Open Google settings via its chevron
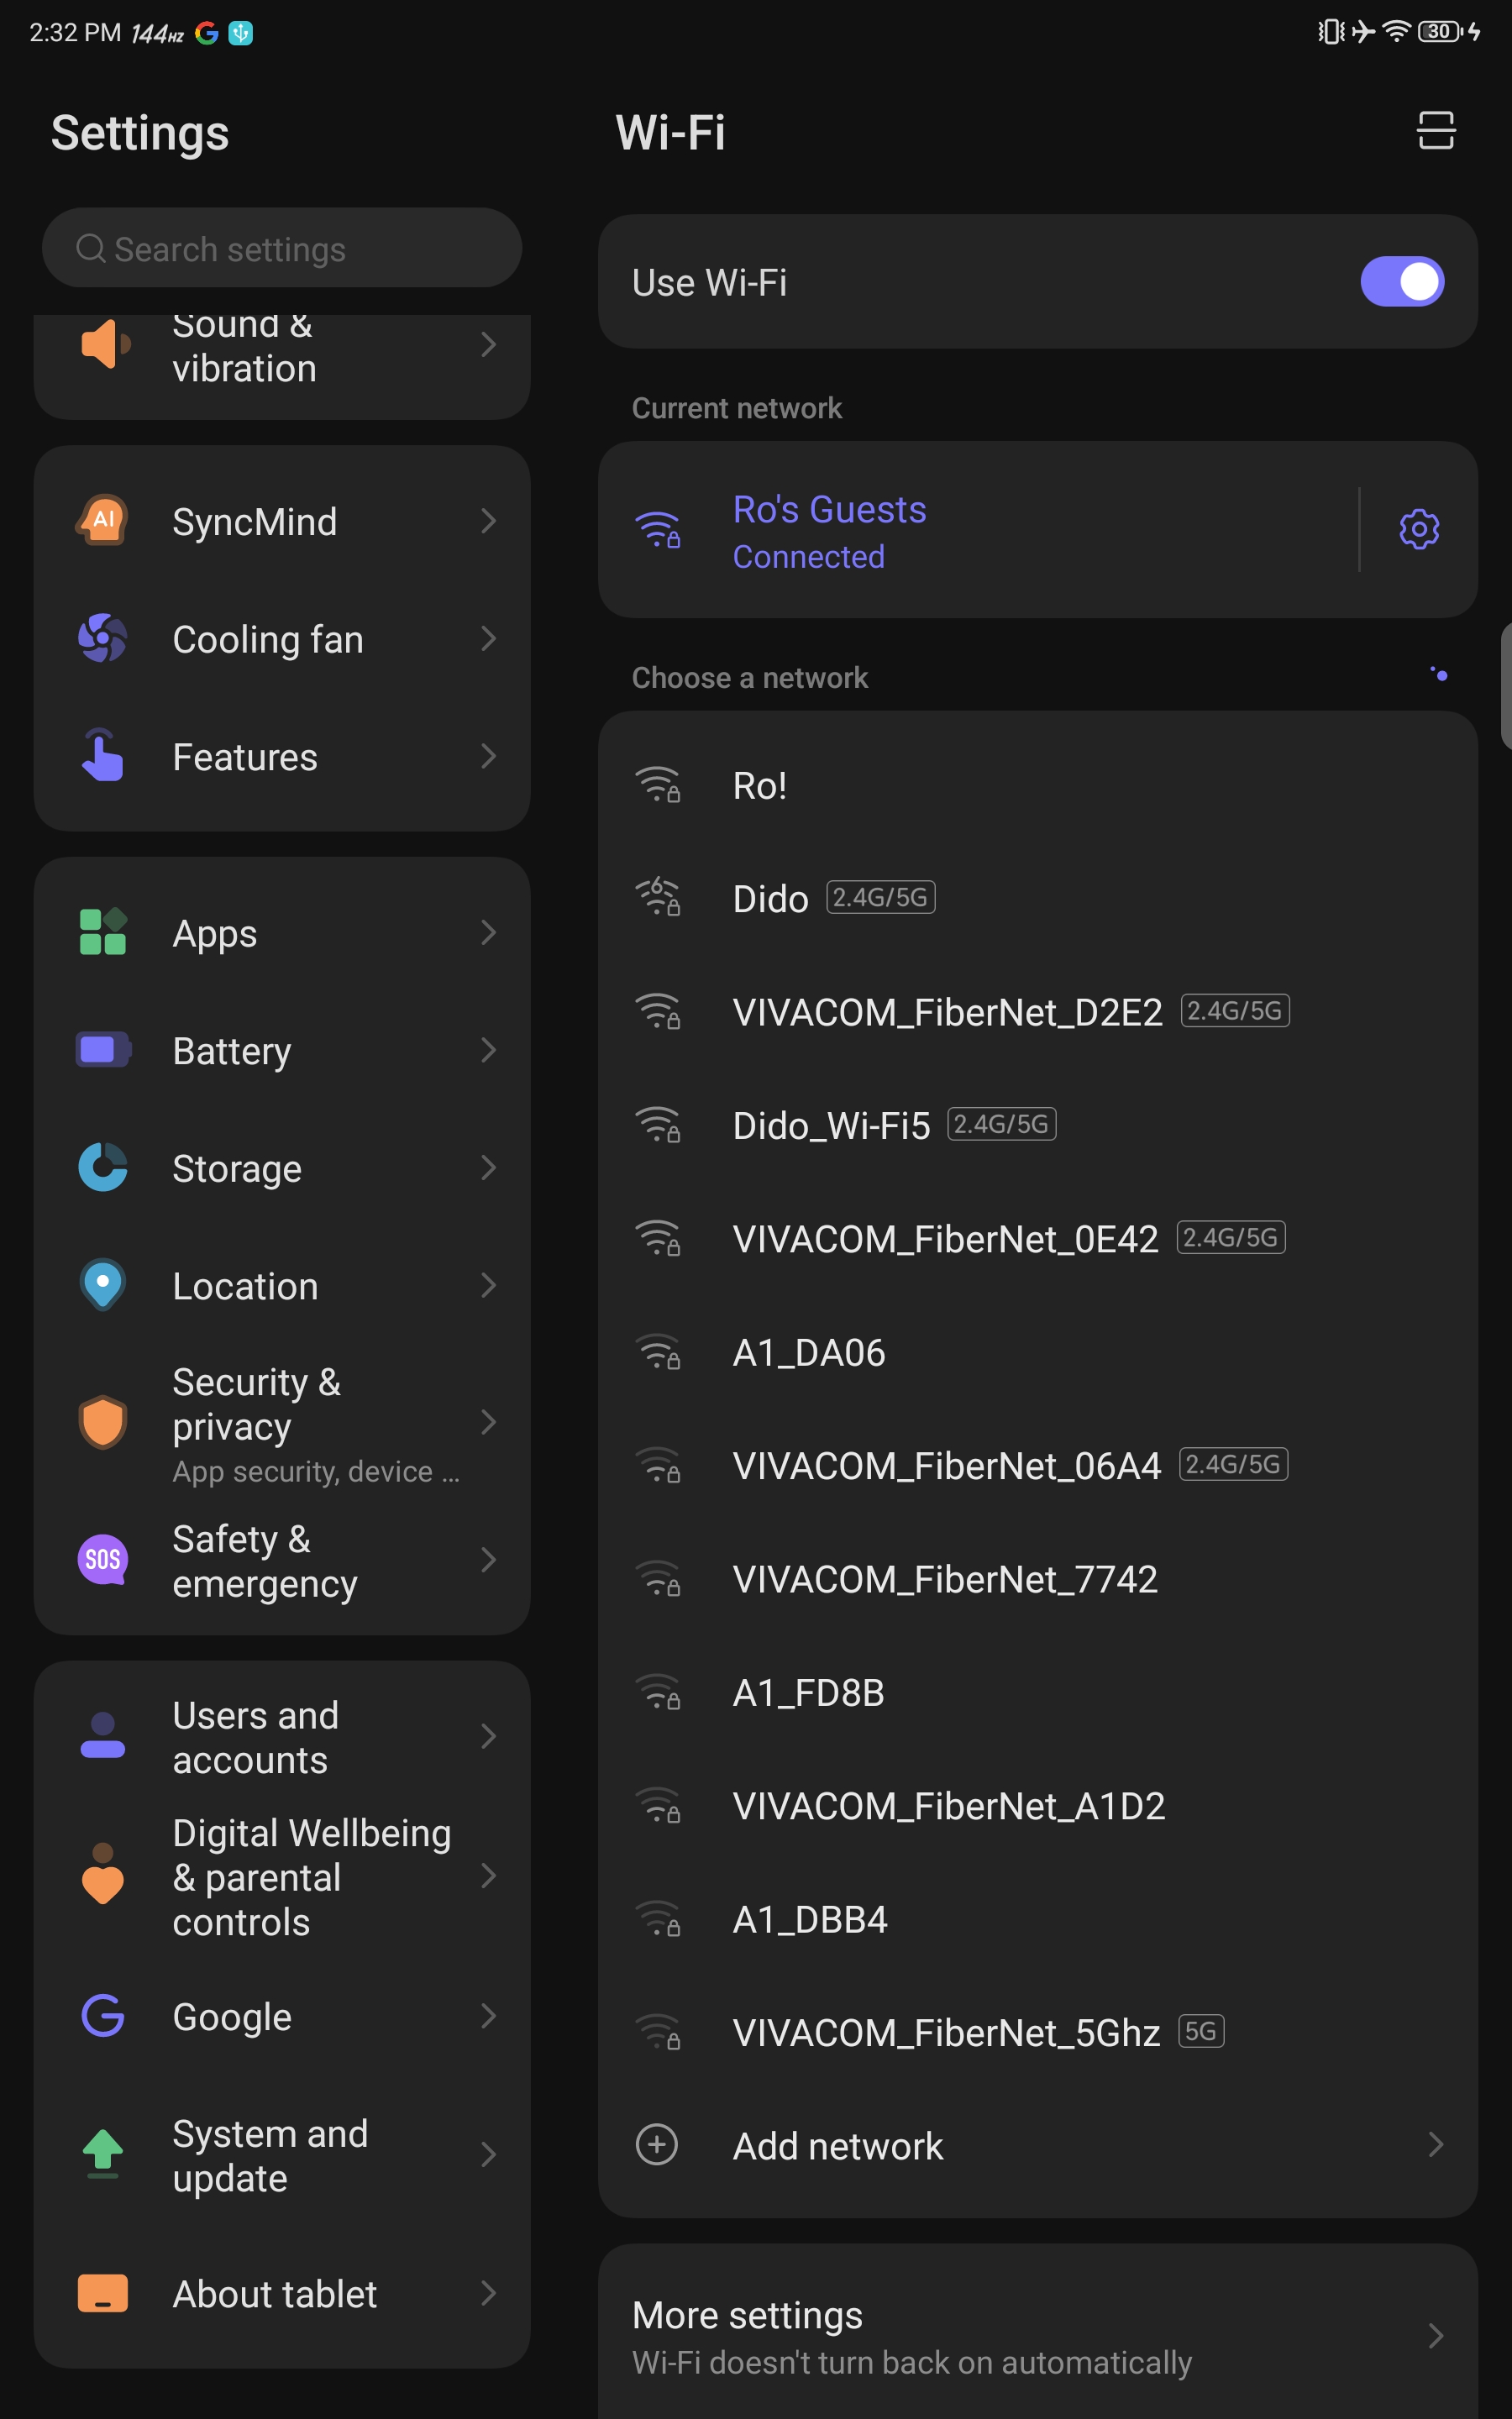Image resolution: width=1512 pixels, height=2419 pixels. point(488,2015)
